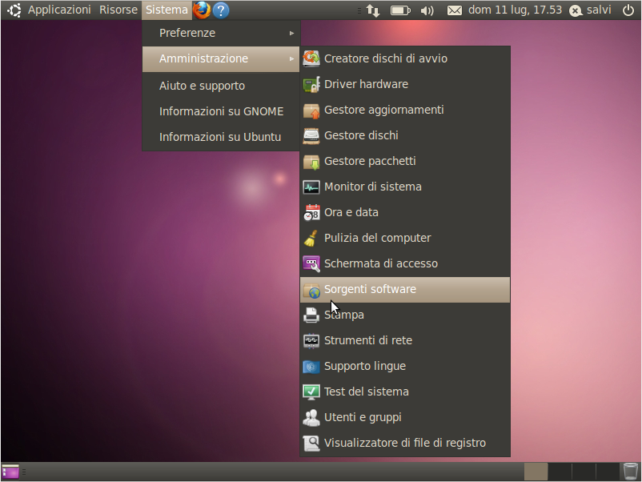The height and width of the screenshot is (482, 642).
Task: Choose Informazioni su Ubuntu
Action: (221, 137)
